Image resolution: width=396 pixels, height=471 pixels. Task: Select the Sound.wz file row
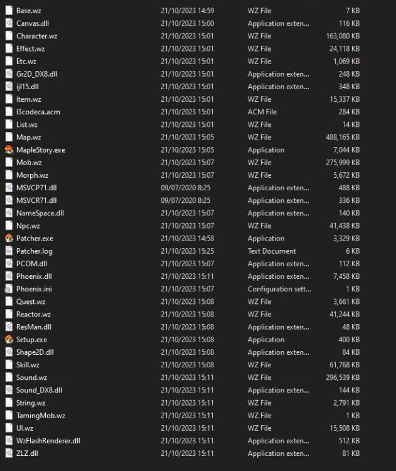click(31, 377)
